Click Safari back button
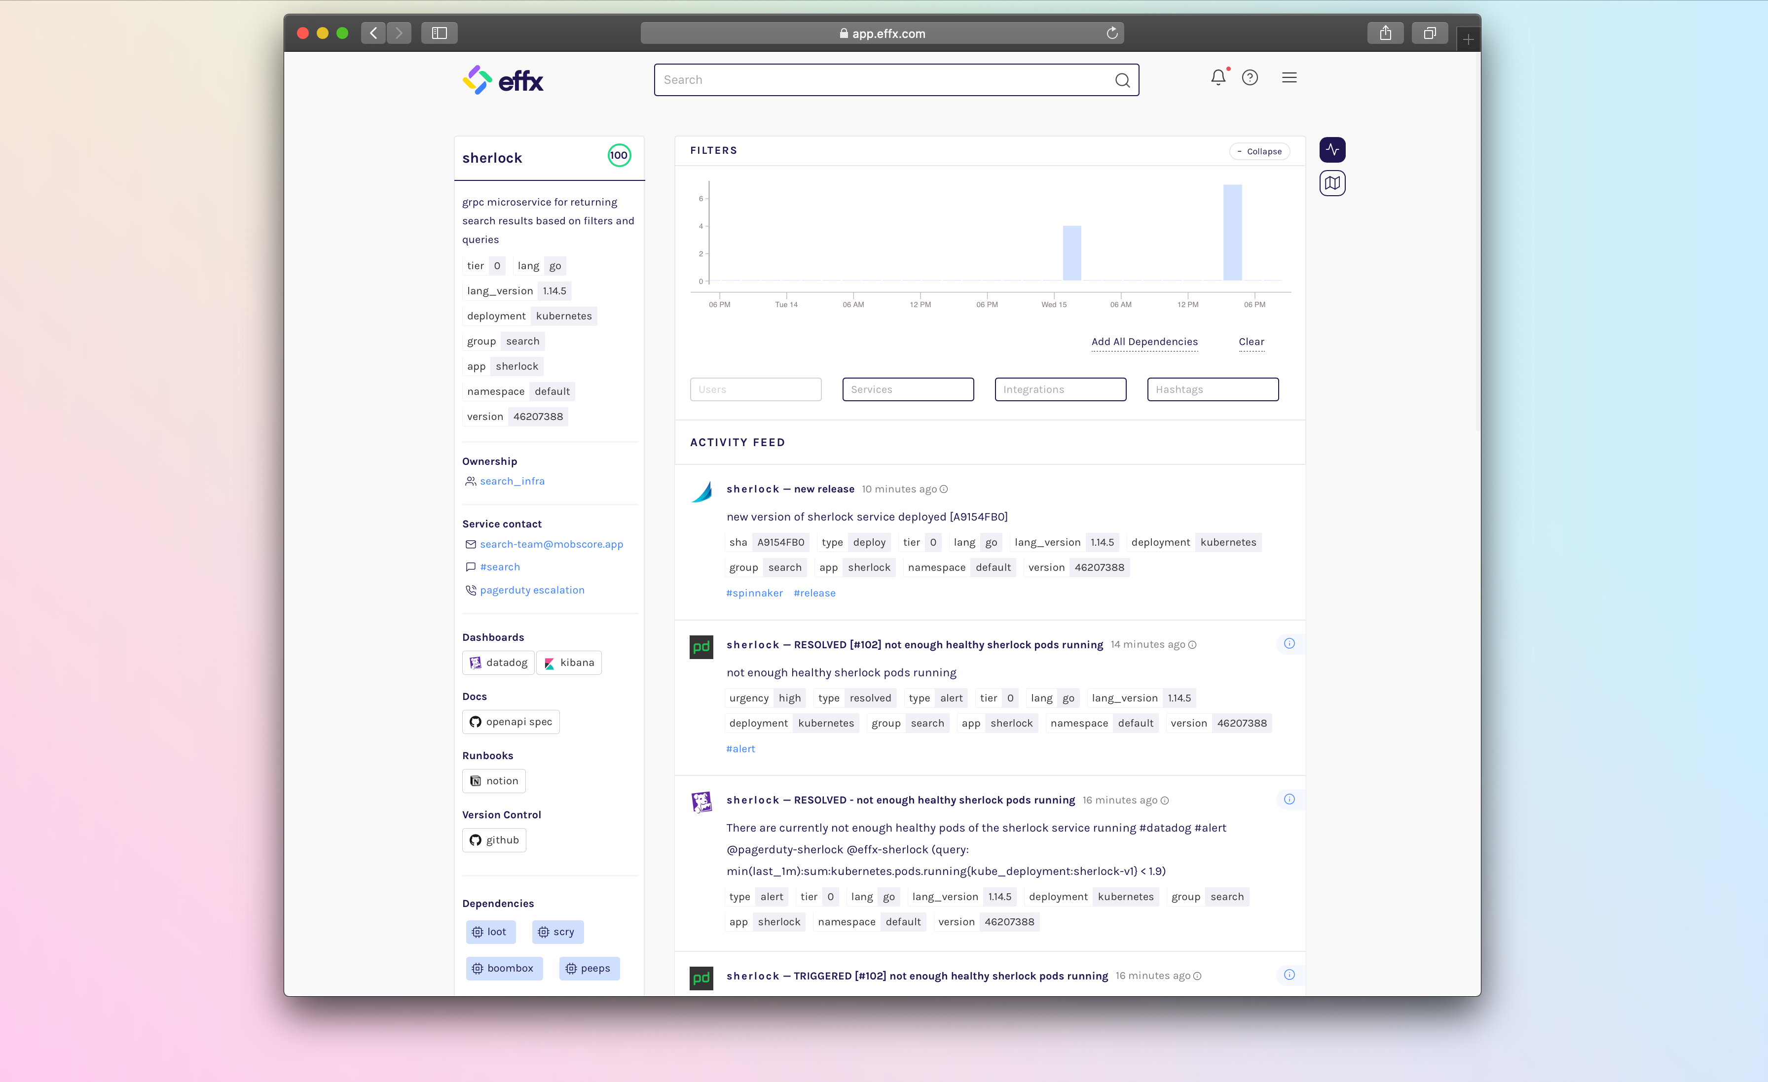The height and width of the screenshot is (1082, 1768). [x=373, y=33]
